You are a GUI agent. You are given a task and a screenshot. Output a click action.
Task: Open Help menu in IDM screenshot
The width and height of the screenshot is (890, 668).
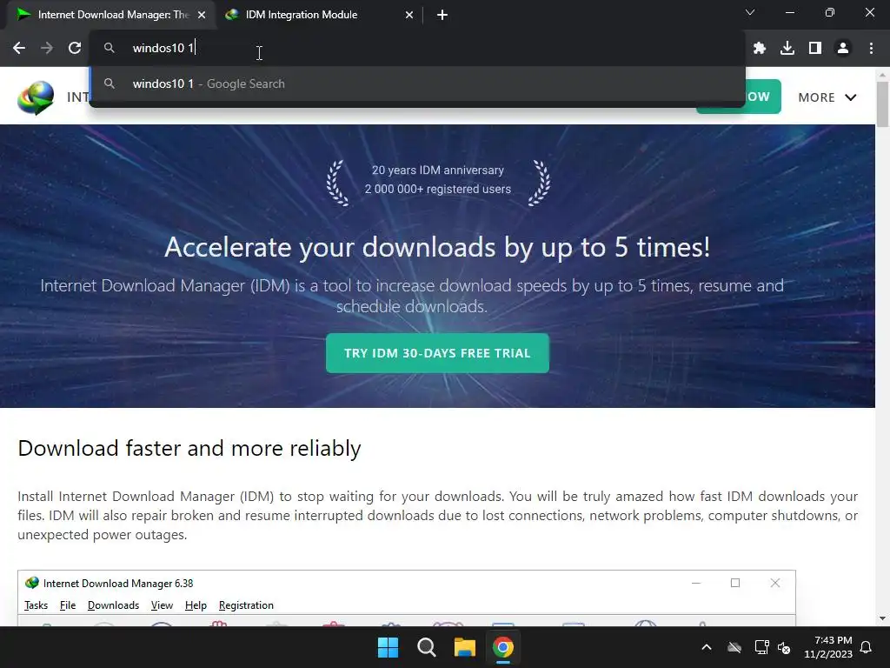click(196, 605)
